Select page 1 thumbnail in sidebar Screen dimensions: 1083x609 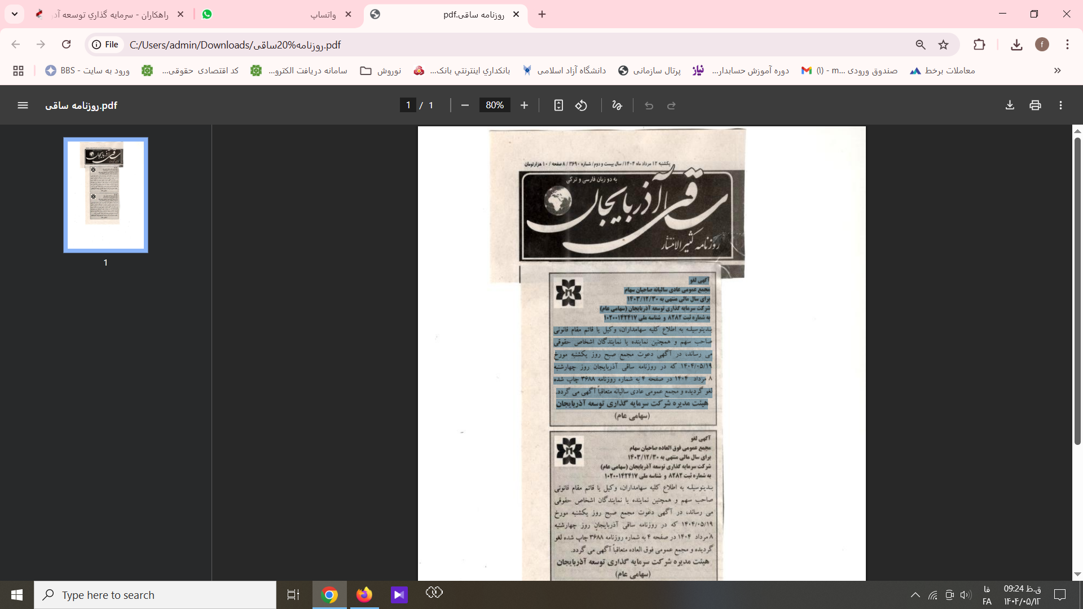coord(105,195)
